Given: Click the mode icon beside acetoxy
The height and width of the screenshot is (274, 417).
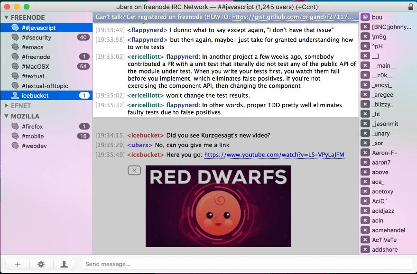Looking at the screenshot, I should 365,192.
